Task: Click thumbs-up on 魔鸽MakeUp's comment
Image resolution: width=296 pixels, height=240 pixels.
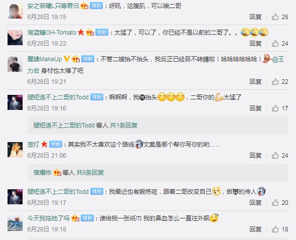Action: [275, 82]
